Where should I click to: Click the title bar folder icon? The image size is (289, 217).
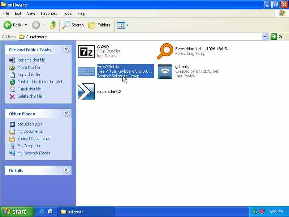pyautogui.click(x=3, y=4)
